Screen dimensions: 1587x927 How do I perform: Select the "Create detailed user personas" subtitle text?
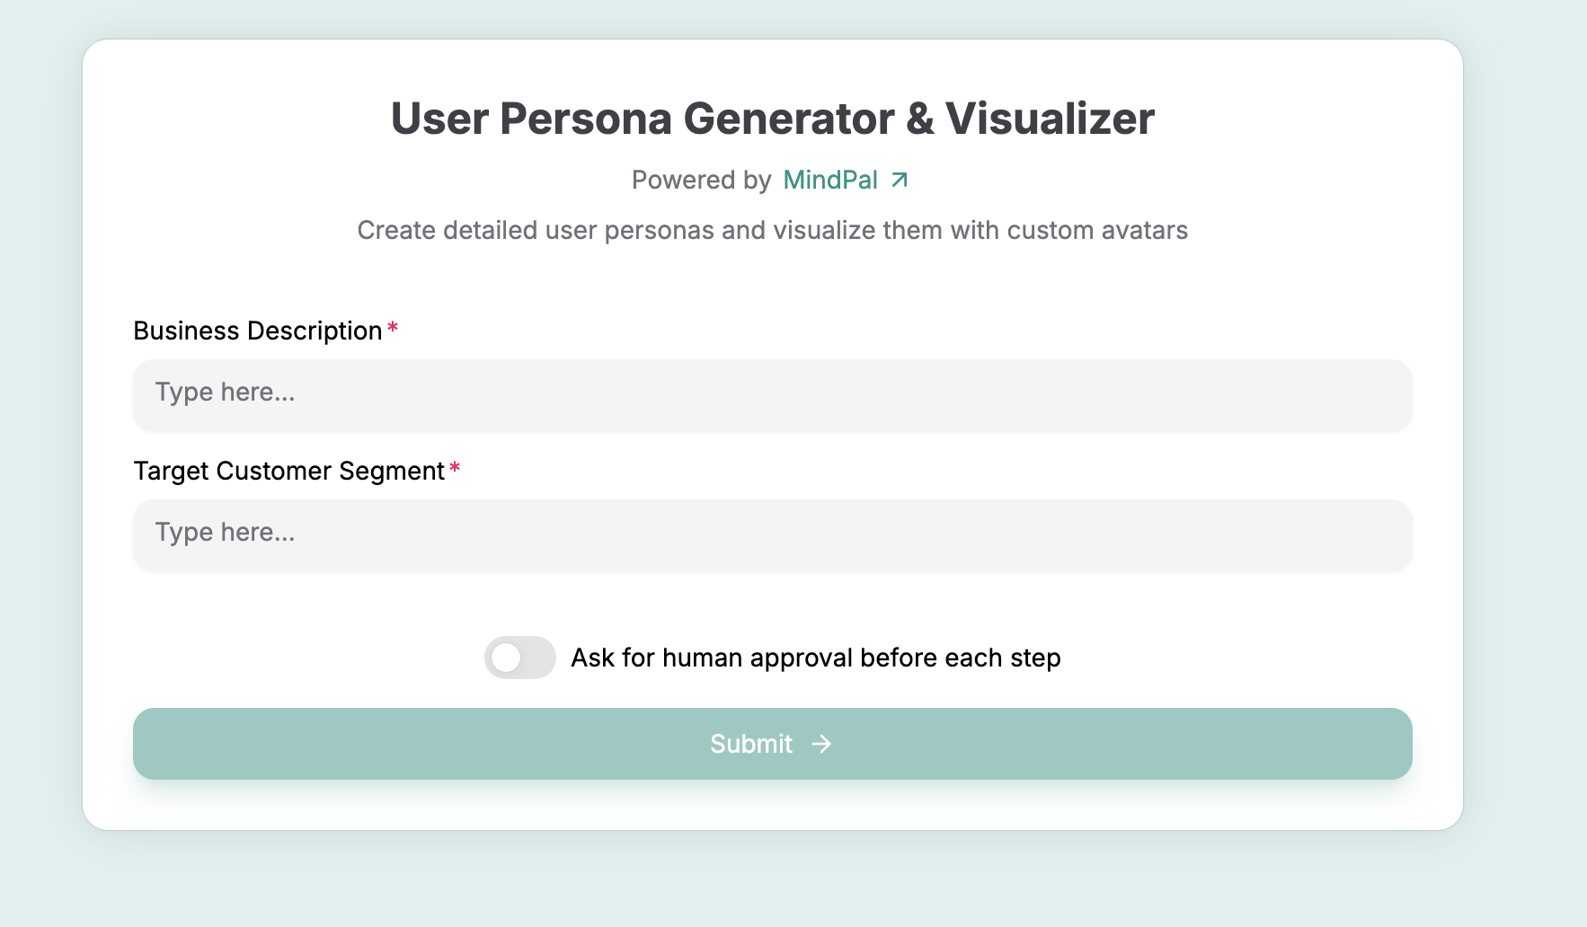[772, 231]
